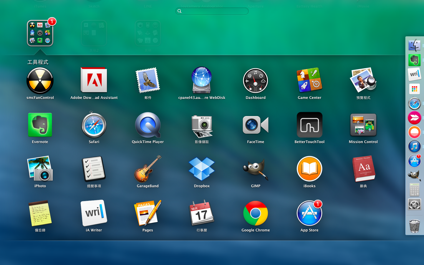Image resolution: width=424 pixels, height=265 pixels.
Task: Open App Store from the Launchpad grid
Action: coord(309,213)
